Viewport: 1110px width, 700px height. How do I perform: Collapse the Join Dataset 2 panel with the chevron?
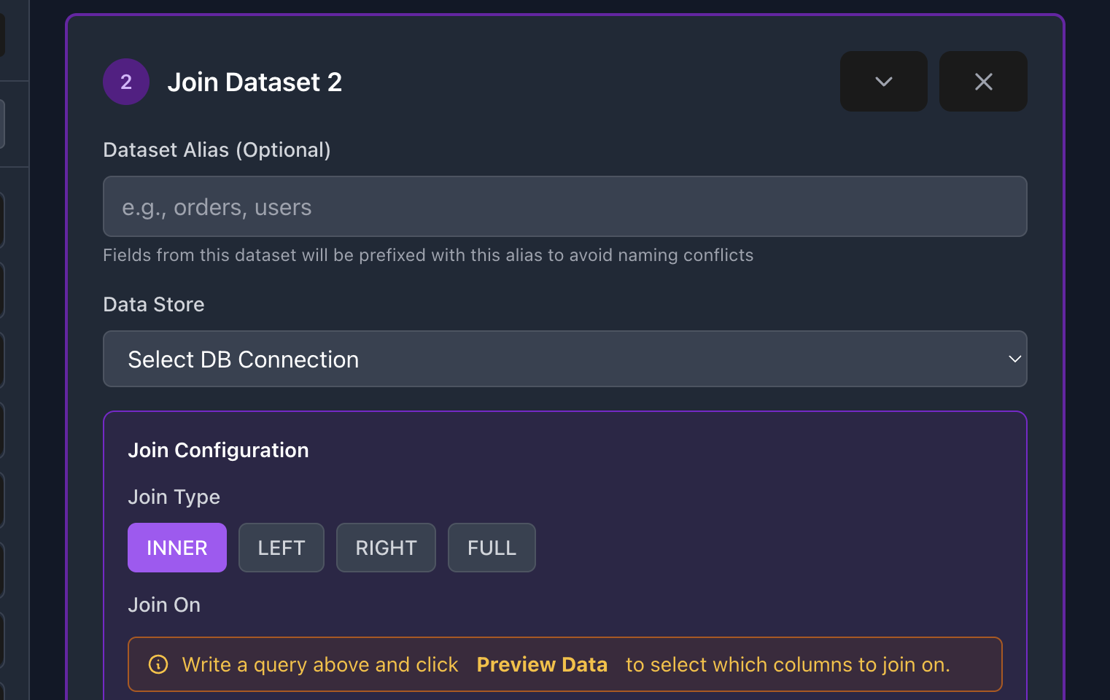(x=883, y=82)
